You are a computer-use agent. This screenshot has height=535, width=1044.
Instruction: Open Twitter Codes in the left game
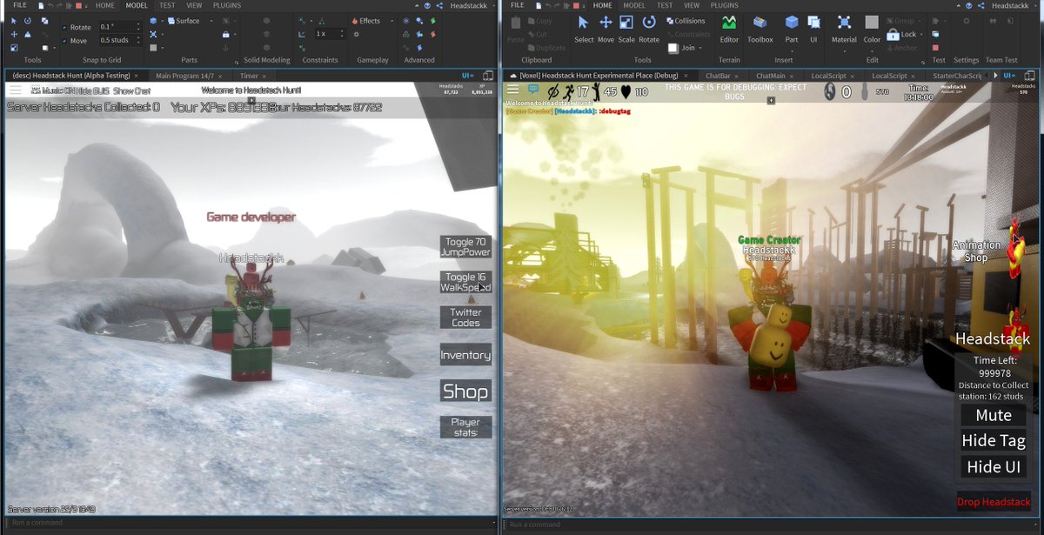click(465, 318)
